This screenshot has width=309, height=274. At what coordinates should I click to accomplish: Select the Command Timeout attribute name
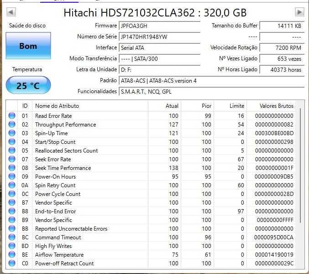click(x=58, y=237)
